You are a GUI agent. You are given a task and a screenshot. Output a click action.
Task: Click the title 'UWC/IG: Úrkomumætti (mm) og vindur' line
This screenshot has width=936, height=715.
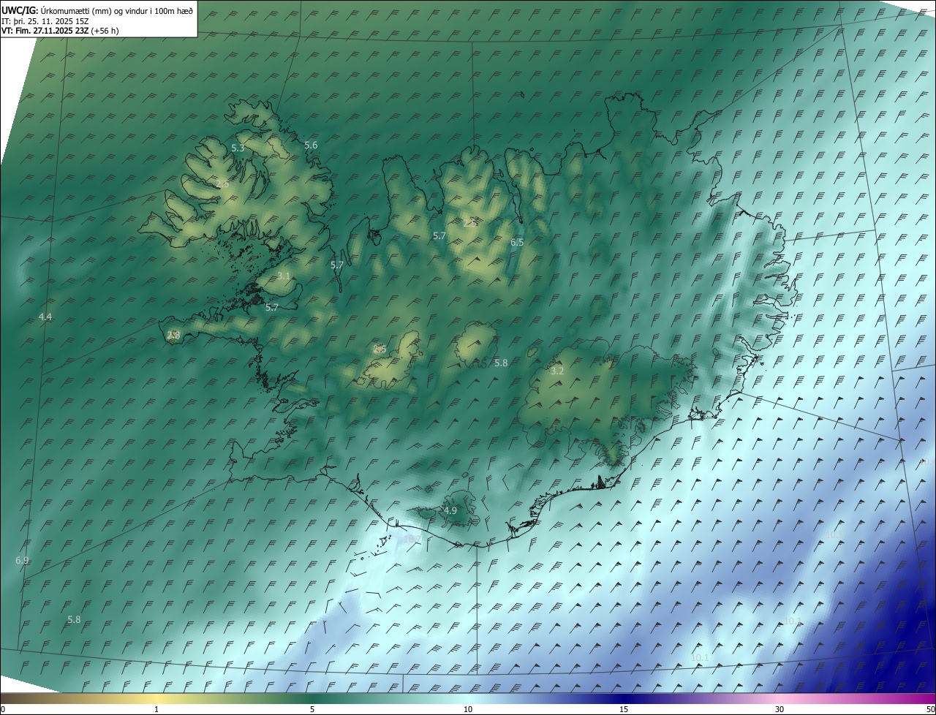pyautogui.click(x=97, y=11)
